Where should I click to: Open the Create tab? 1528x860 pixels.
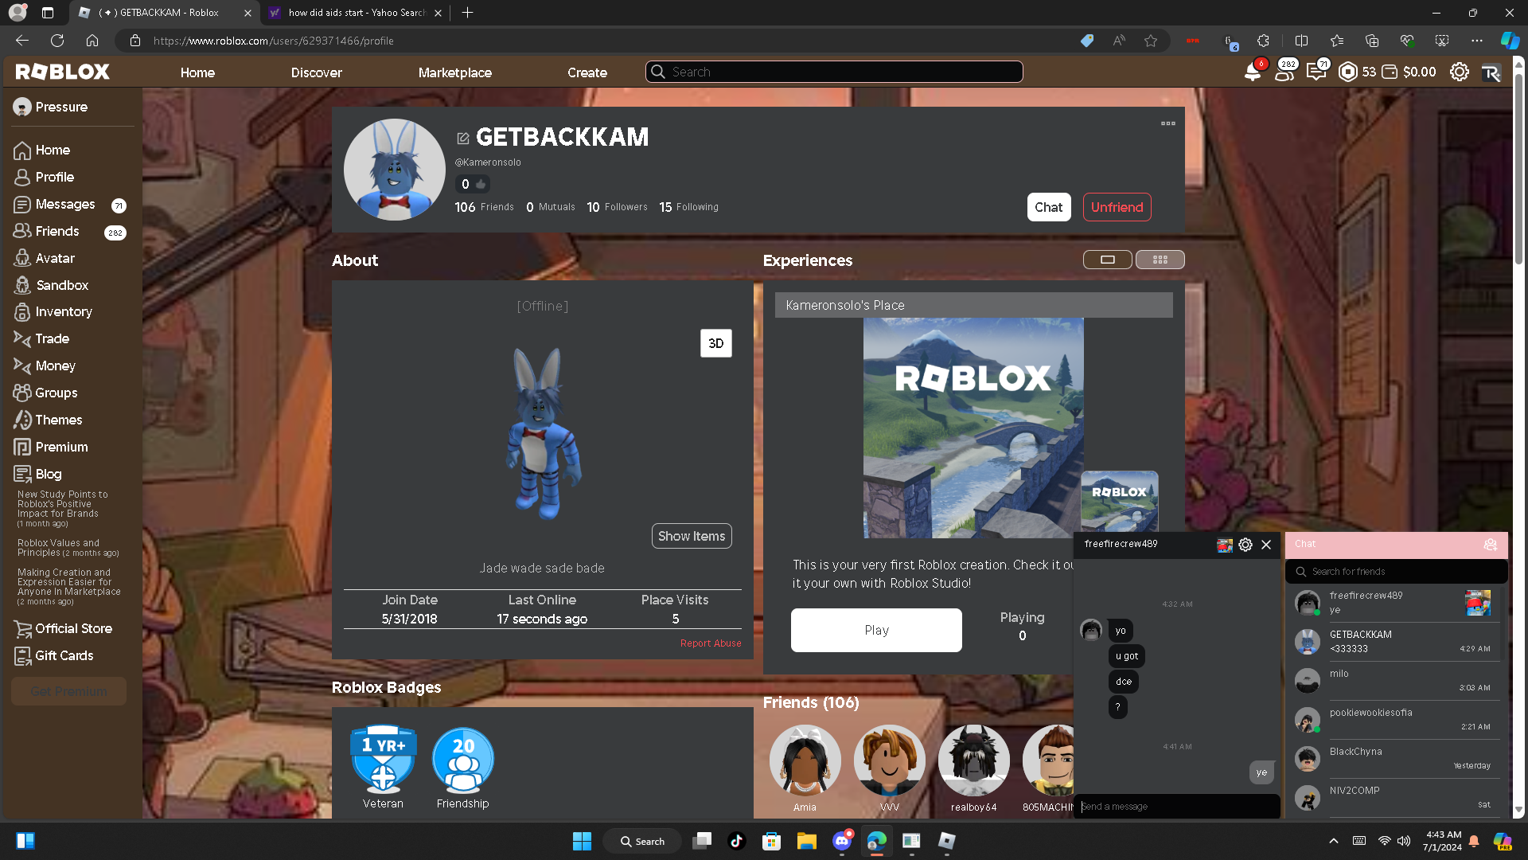pyautogui.click(x=587, y=72)
